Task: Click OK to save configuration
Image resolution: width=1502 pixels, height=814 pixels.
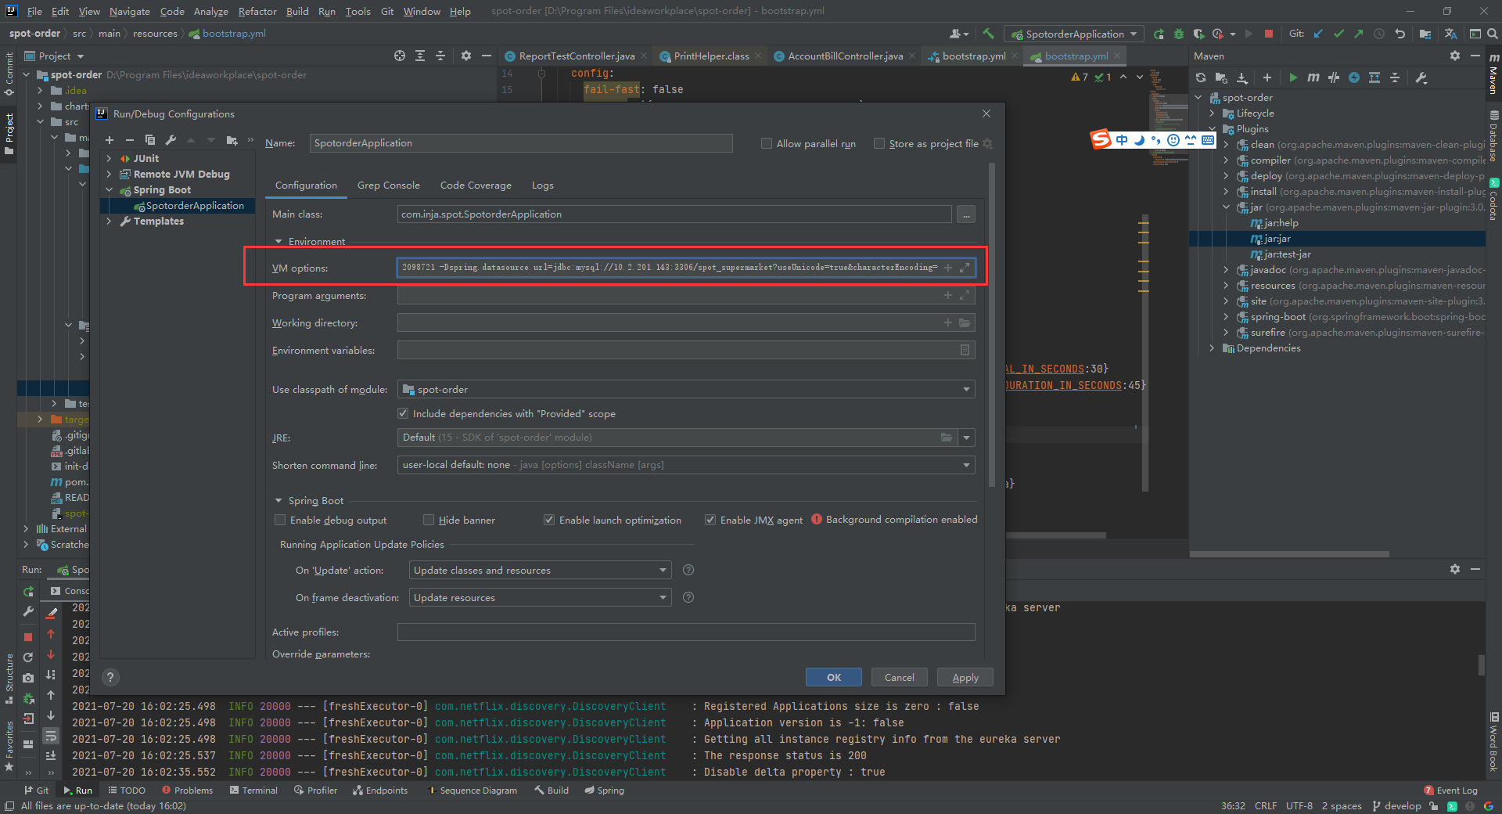Action: [834, 677]
